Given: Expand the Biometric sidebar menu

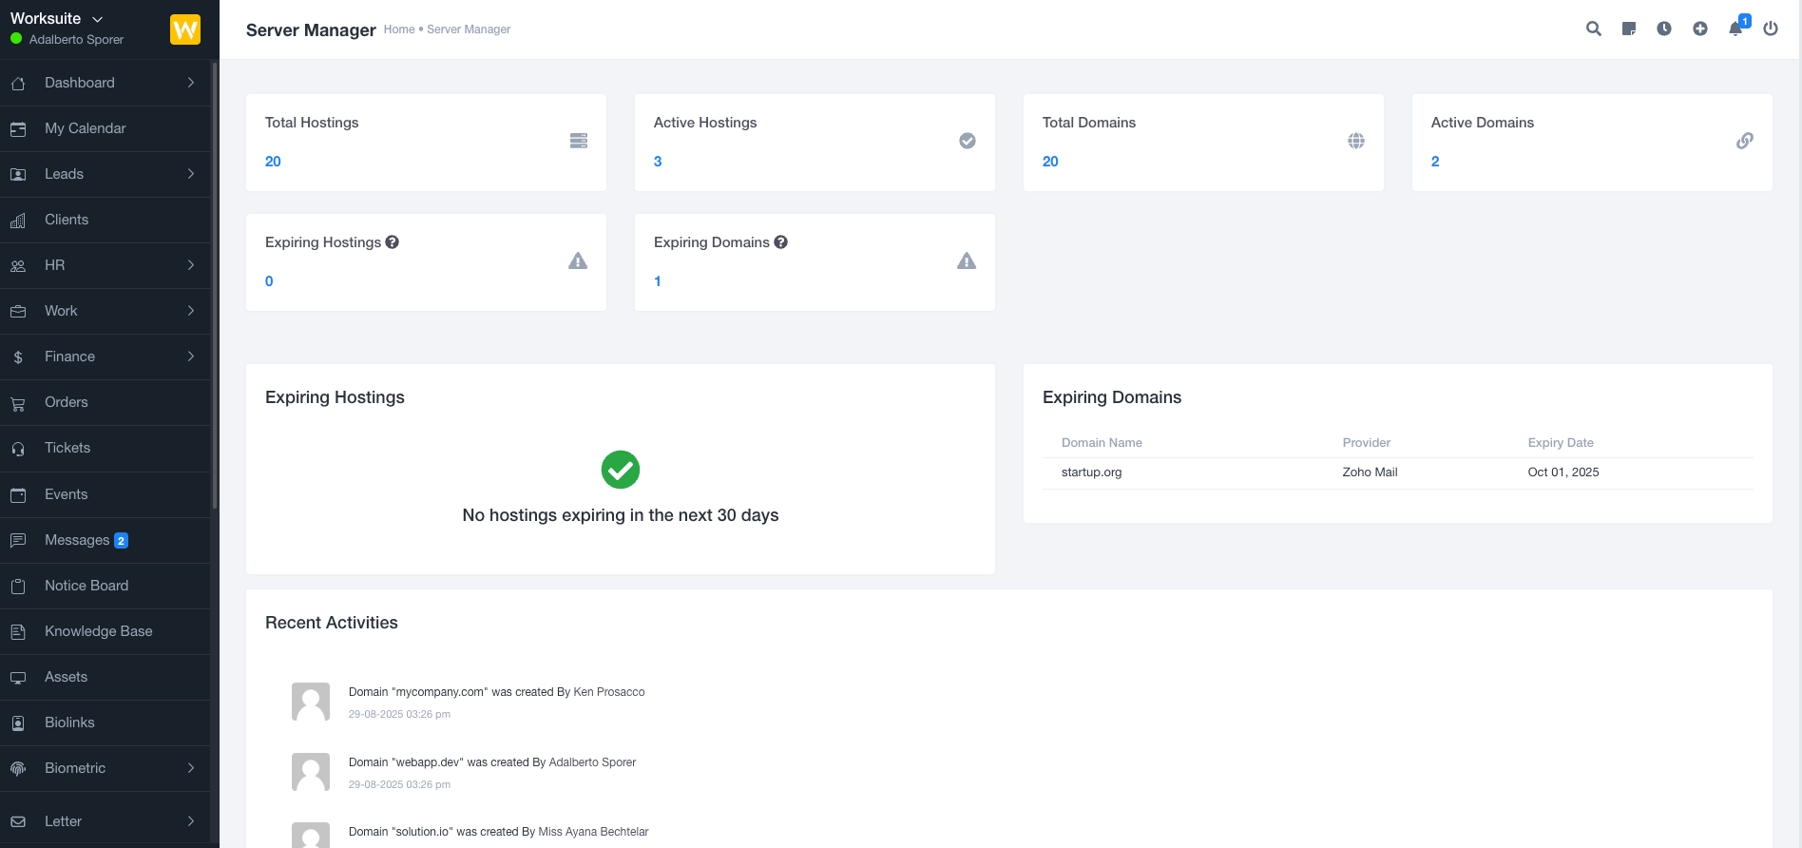Looking at the screenshot, I should click(x=105, y=768).
